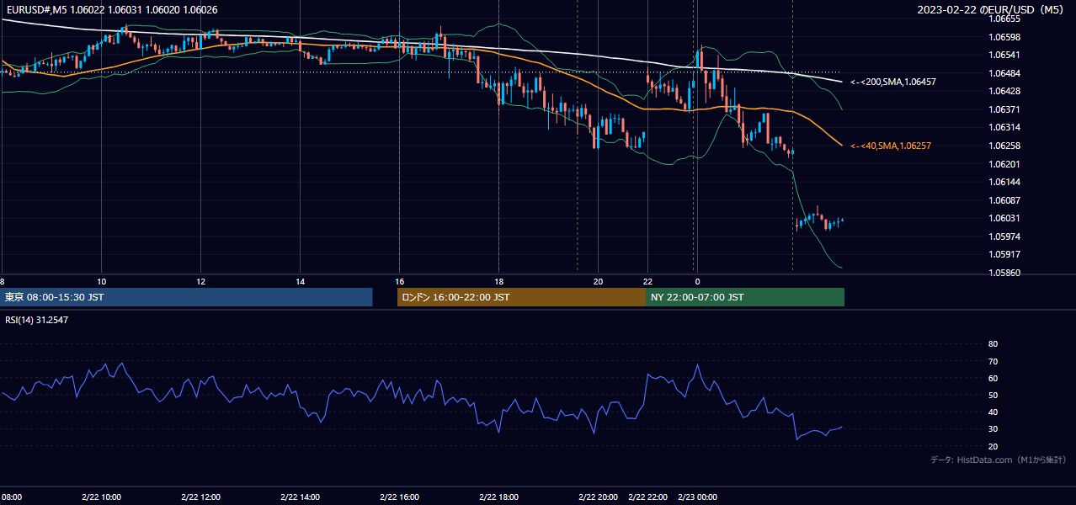Click the 2/22 12:00 time label
Image resolution: width=1076 pixels, height=505 pixels.
[200, 497]
